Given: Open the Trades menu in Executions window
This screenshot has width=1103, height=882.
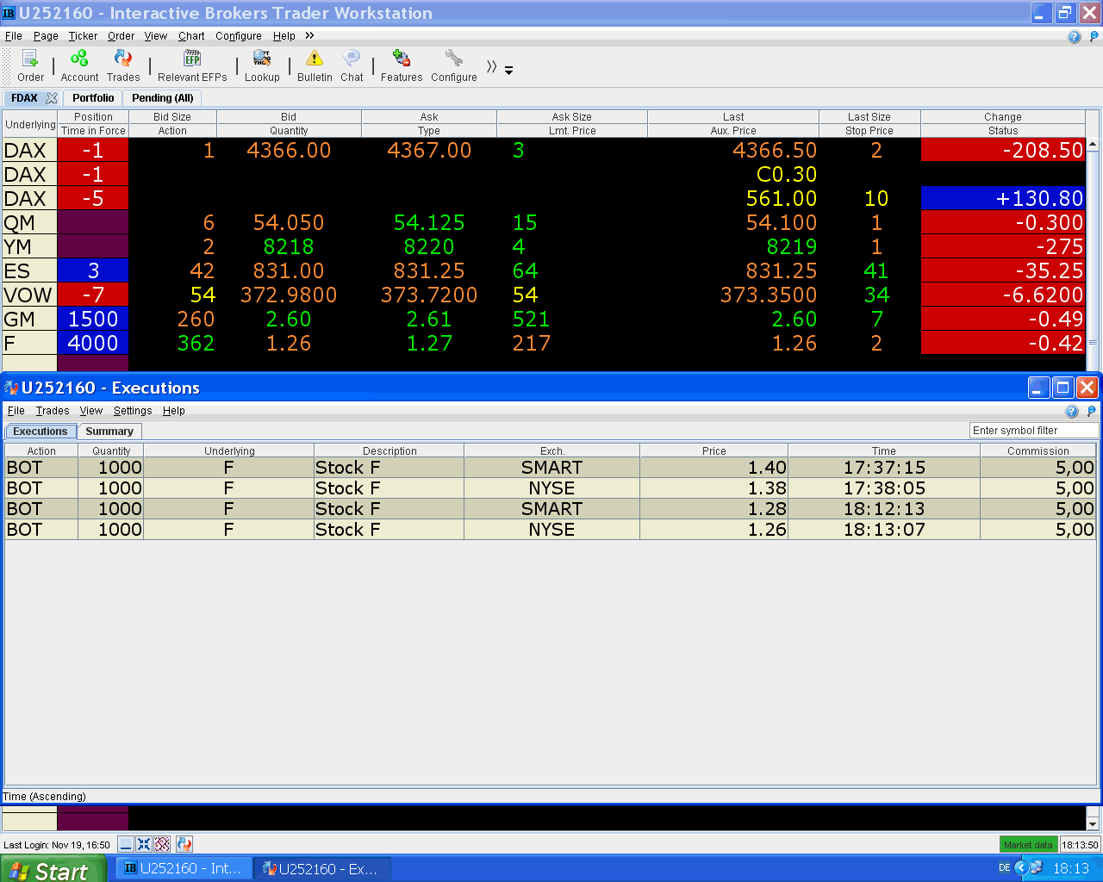Looking at the screenshot, I should coord(53,411).
